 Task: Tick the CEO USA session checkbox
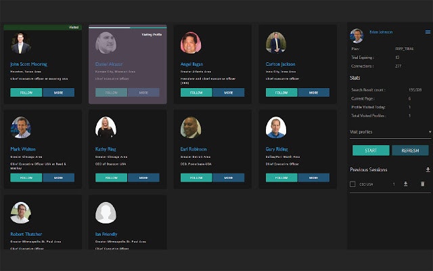[x=352, y=184]
